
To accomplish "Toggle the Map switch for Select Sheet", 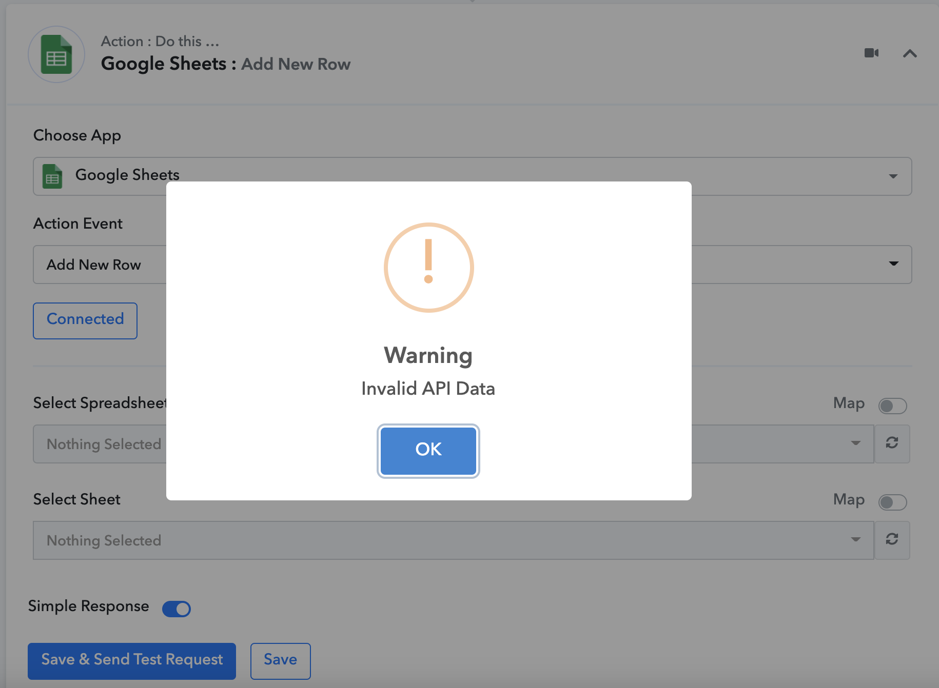I will 892,502.
